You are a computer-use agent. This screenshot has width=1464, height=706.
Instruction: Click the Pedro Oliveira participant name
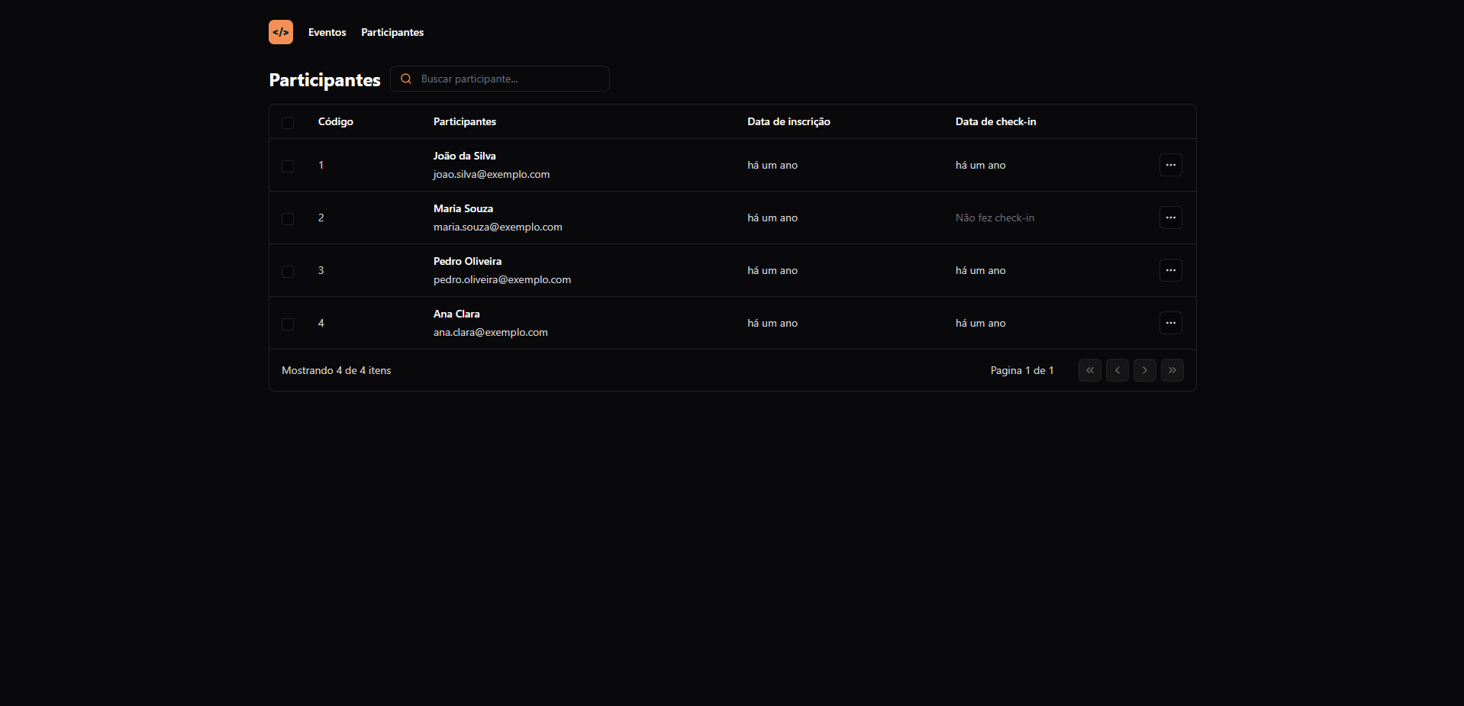[467, 261]
